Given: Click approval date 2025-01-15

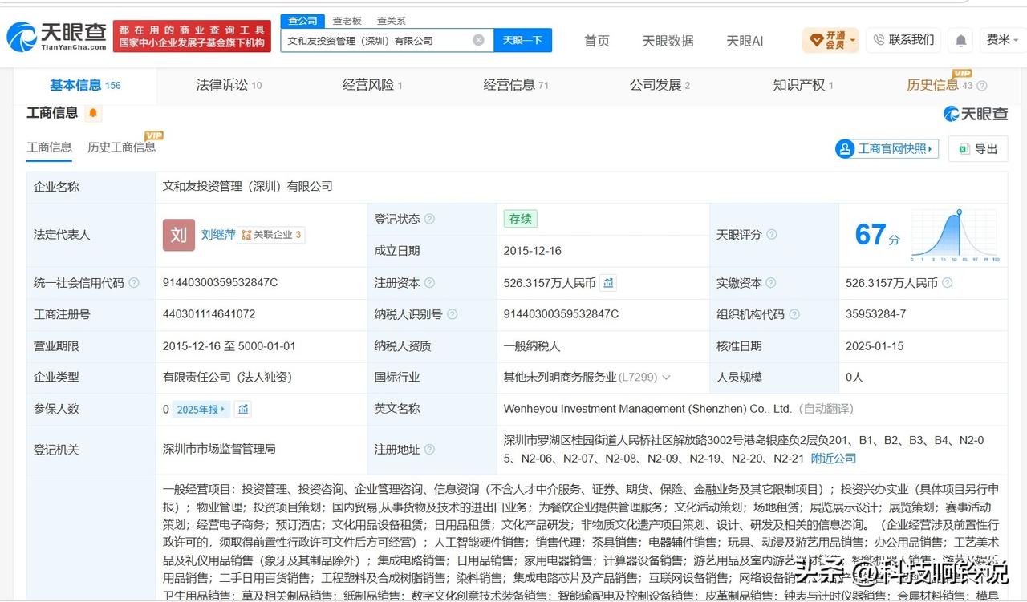Looking at the screenshot, I should pos(875,346).
